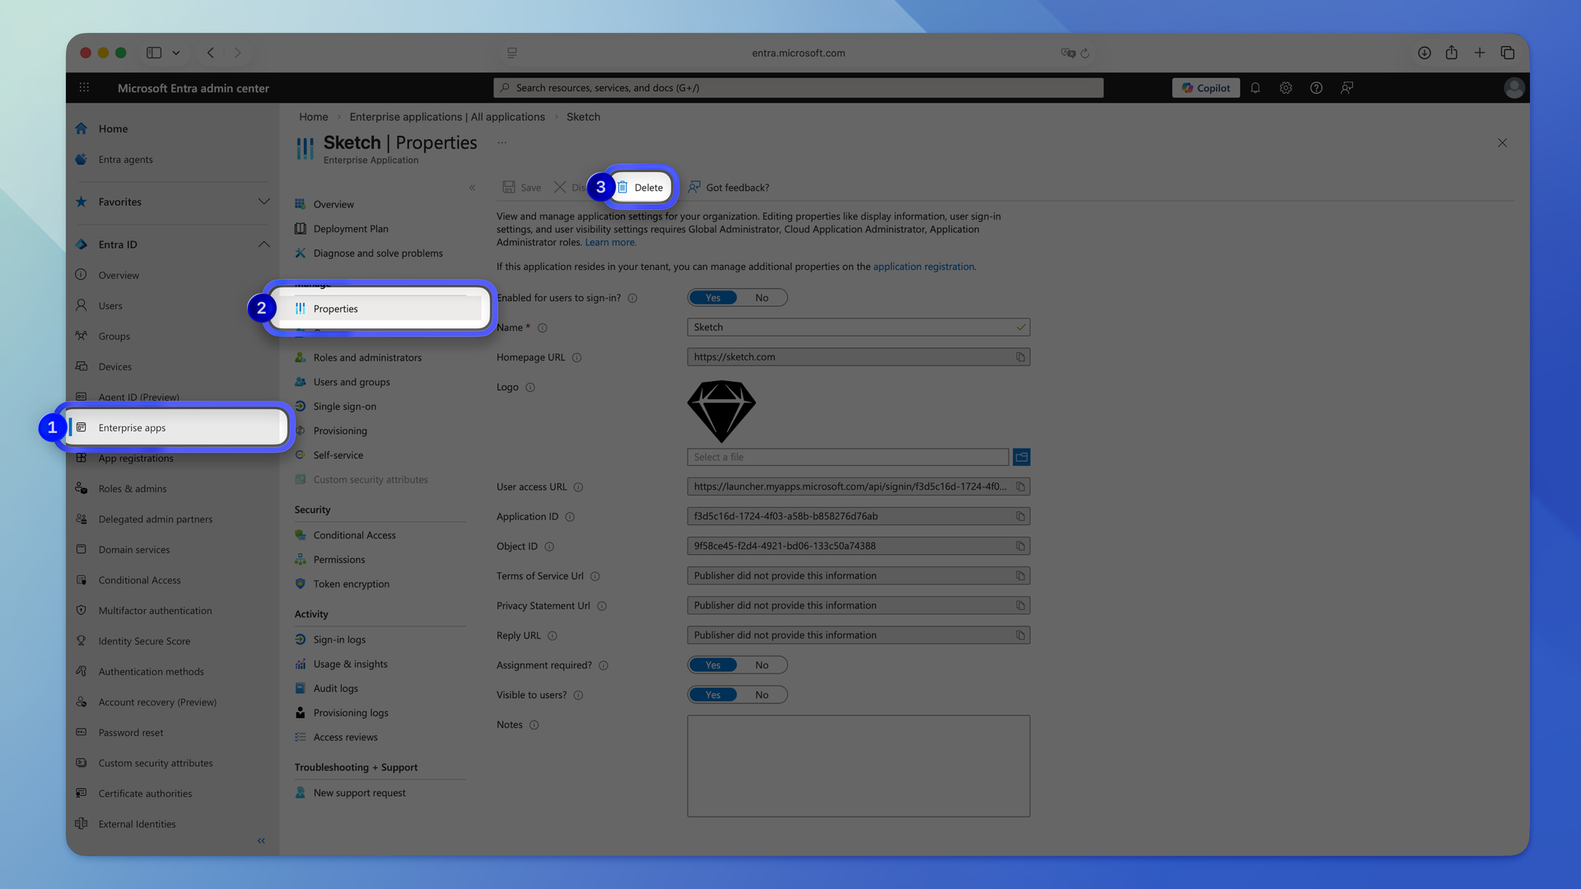This screenshot has width=1581, height=889.
Task: Show info tooltip for Logo
Action: coord(530,387)
